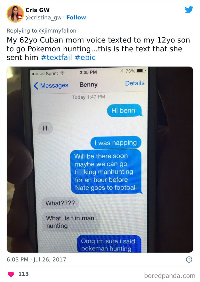This screenshot has width=200, height=282.
Task: Open Cris GW's profile avatar
Action: (15, 14)
